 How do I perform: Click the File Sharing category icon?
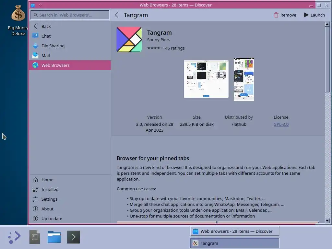tap(35, 46)
